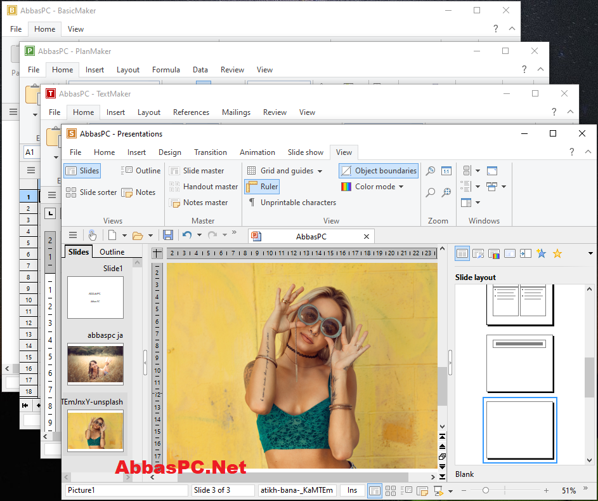Click the actual size 1:1 zoom icon
Screen dimensions: 598x501
pyautogui.click(x=446, y=171)
